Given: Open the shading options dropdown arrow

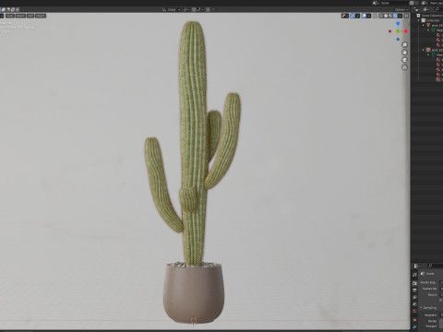Looking at the screenshot, I should 400,16.
